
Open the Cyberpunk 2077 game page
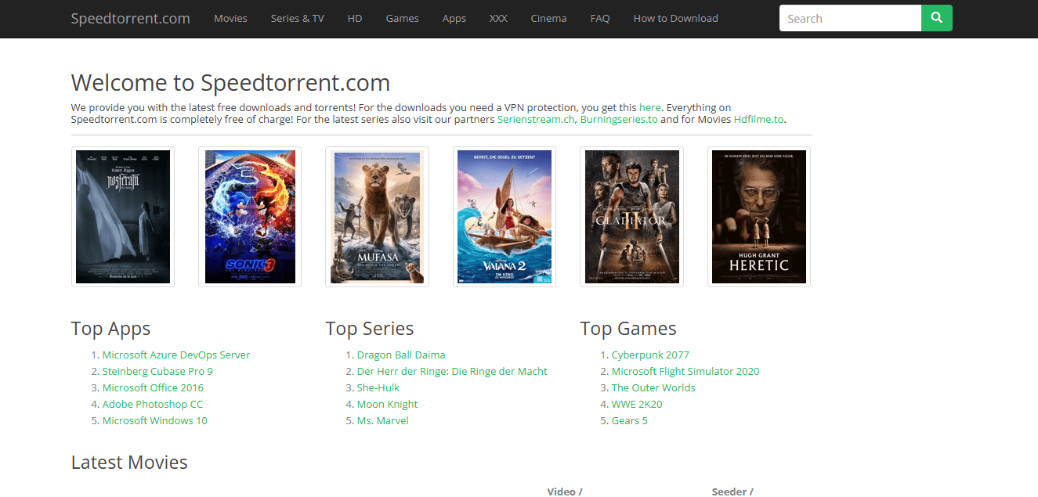click(650, 355)
